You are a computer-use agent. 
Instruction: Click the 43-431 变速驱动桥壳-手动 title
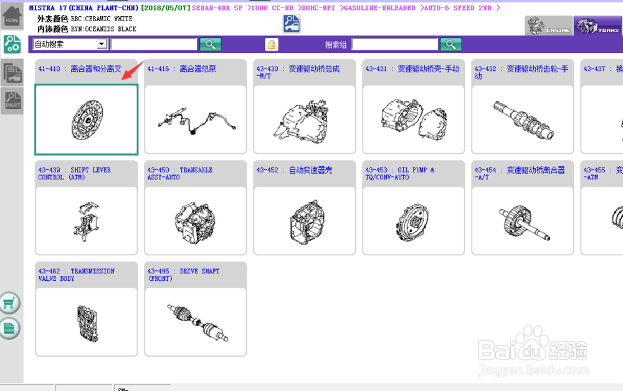tap(412, 68)
